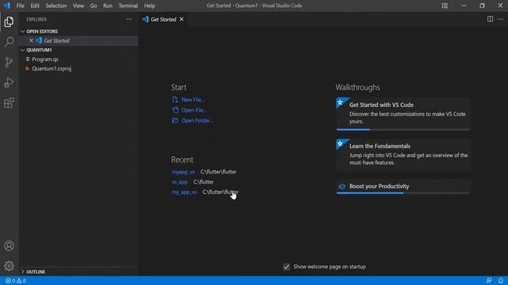Open Boost your Productivity walkthrough

tap(403, 186)
